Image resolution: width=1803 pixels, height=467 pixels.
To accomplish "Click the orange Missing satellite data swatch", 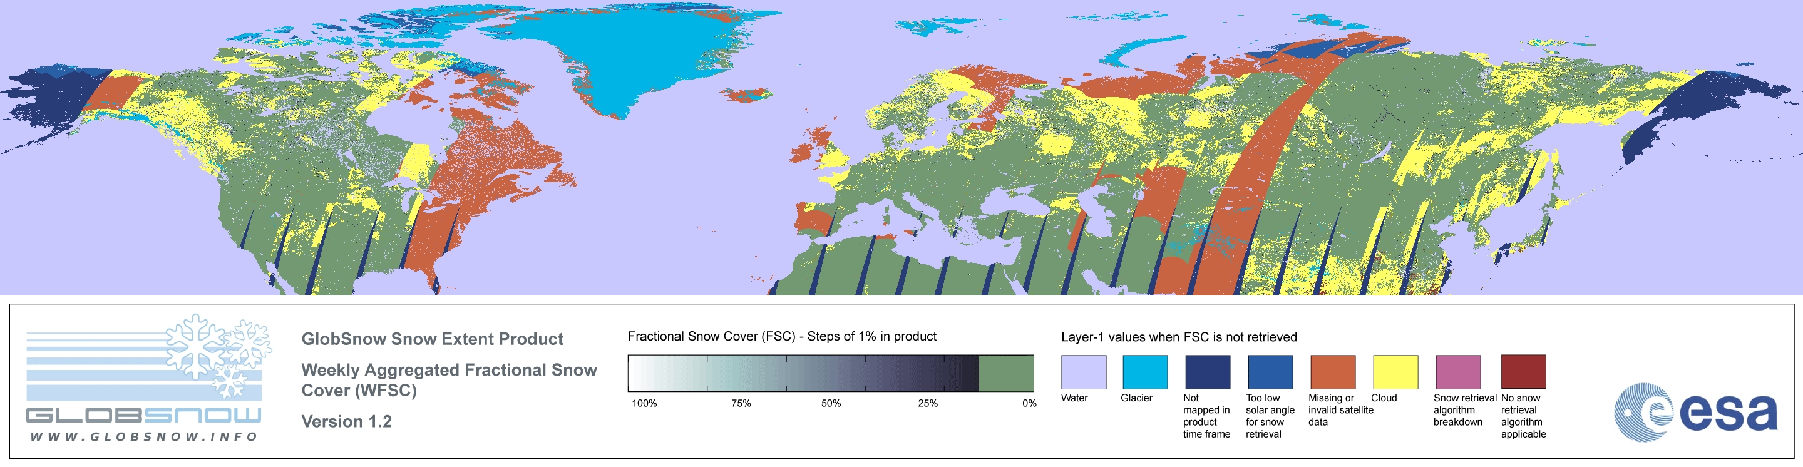I will coord(1333,372).
